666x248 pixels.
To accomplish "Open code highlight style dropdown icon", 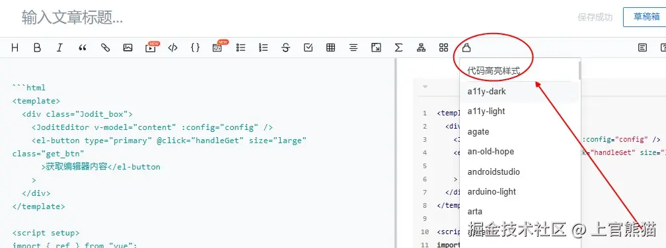I will (466, 48).
